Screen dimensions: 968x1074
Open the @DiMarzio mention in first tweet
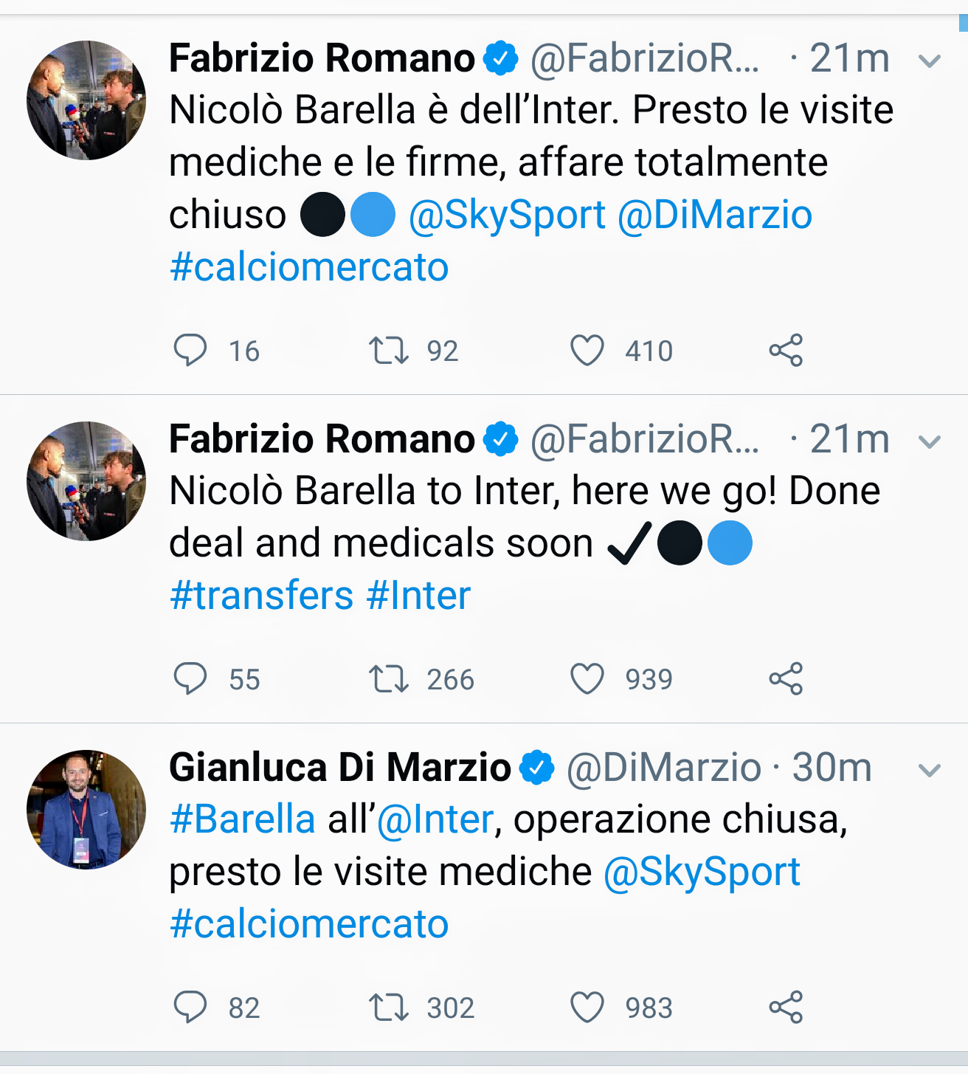pyautogui.click(x=714, y=216)
